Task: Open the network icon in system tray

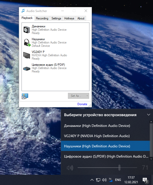Action: click(x=98, y=180)
